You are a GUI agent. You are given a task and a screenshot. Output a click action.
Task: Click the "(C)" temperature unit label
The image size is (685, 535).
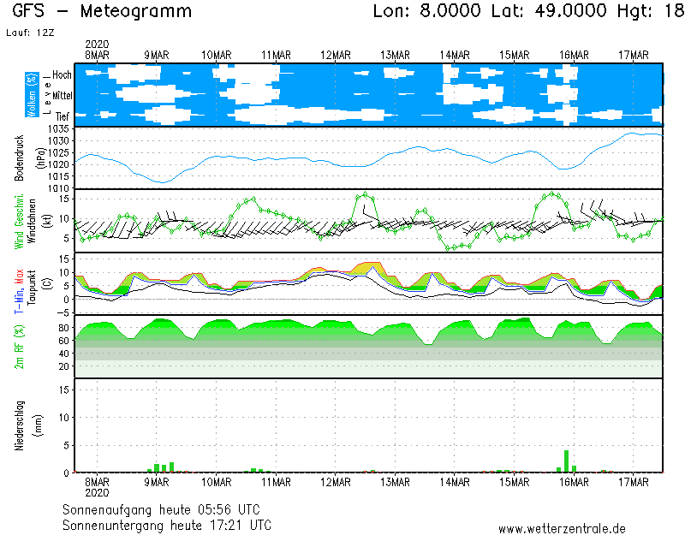tap(48, 283)
